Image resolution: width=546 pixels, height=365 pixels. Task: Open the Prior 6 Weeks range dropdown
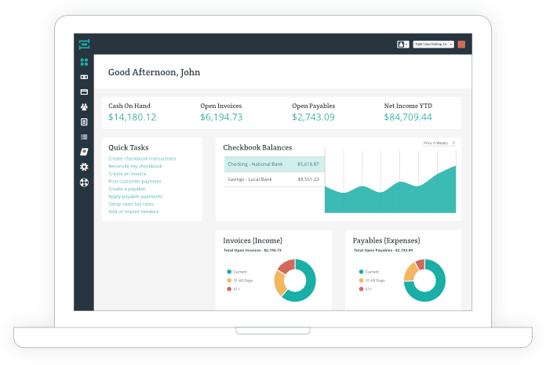point(439,143)
